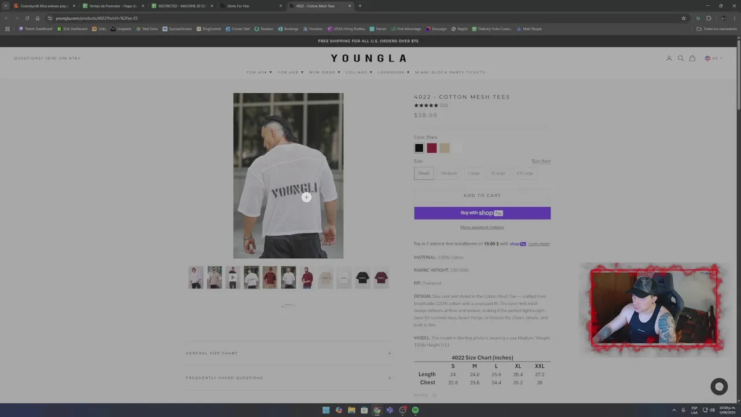Image resolution: width=741 pixels, height=417 pixels.
Task: Open the US currency selector
Action: point(714,58)
